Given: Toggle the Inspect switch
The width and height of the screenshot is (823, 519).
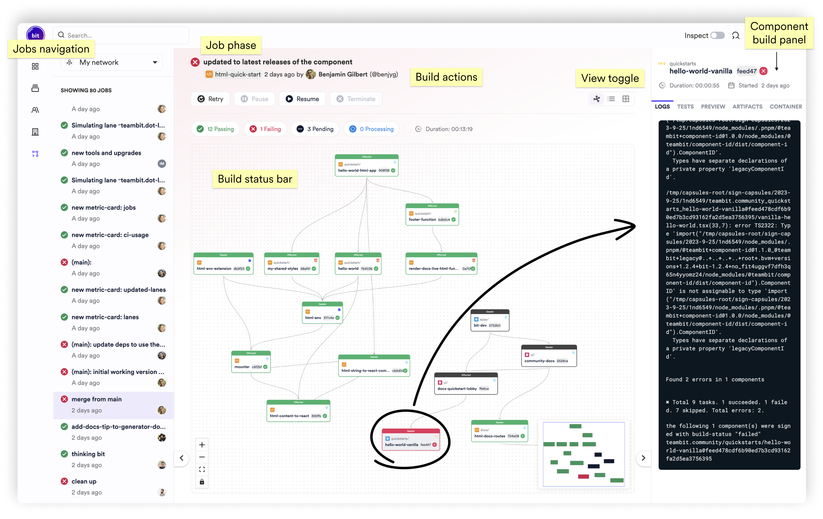Looking at the screenshot, I should pos(717,35).
